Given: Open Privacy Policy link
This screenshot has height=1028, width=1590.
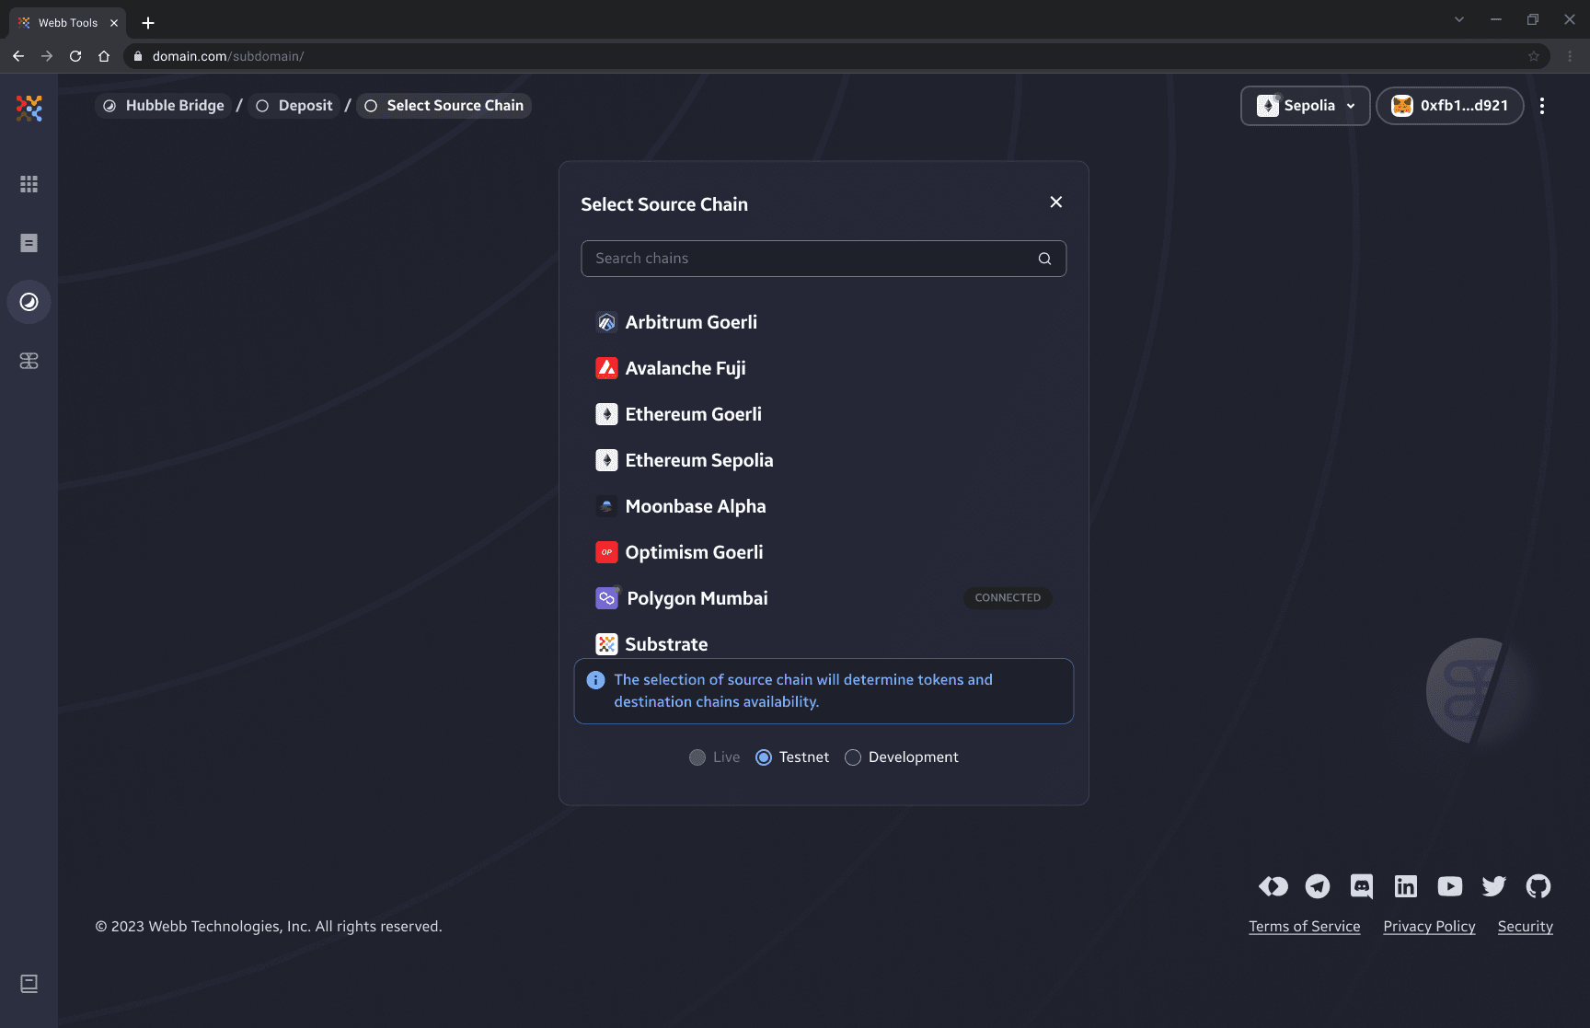Looking at the screenshot, I should tap(1429, 927).
